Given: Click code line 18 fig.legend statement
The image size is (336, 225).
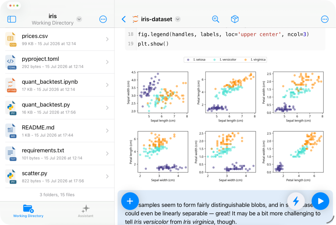Looking at the screenshot, I should pos(223,34).
